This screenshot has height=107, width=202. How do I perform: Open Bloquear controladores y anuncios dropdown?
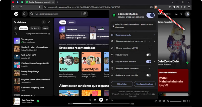[x=133, y=41]
